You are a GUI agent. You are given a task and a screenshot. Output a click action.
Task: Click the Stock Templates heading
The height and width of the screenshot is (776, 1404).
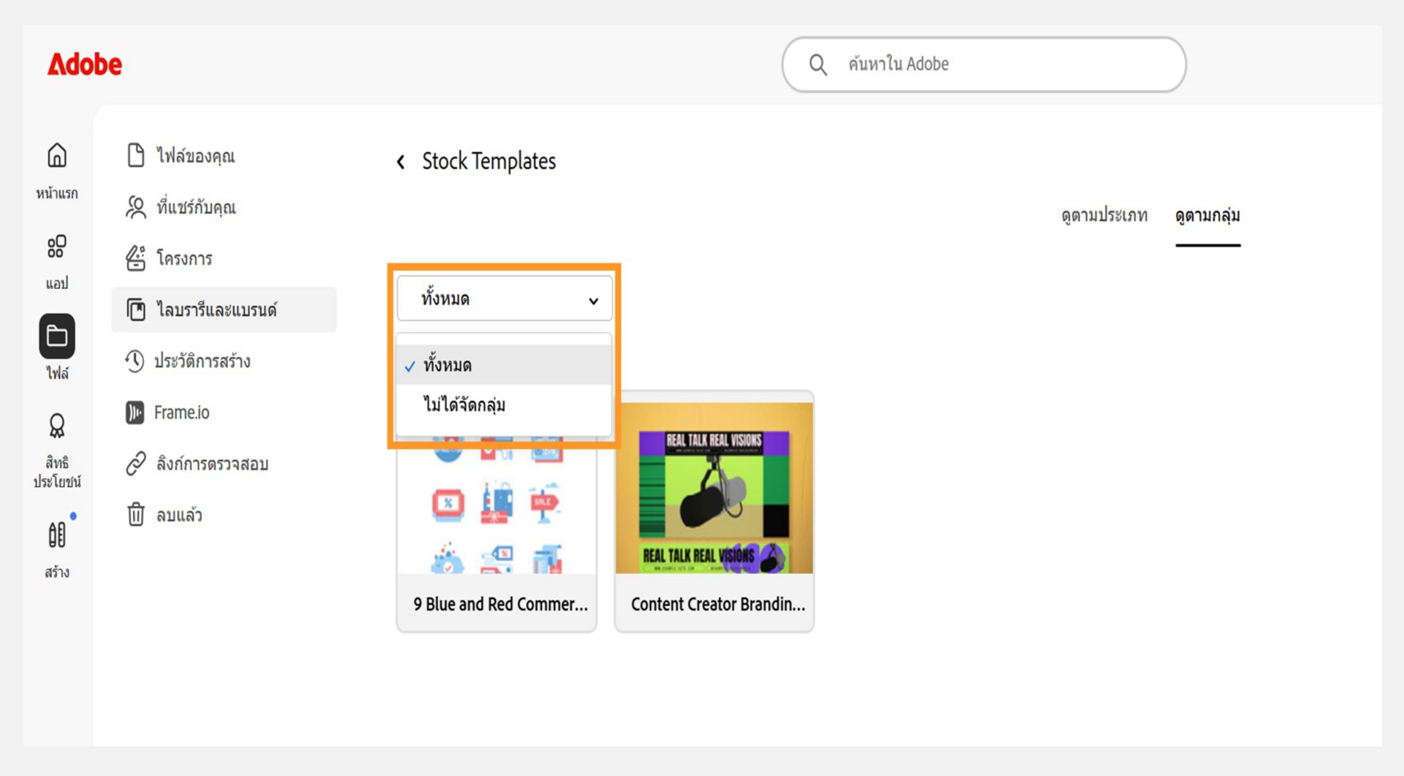pyautogui.click(x=488, y=161)
